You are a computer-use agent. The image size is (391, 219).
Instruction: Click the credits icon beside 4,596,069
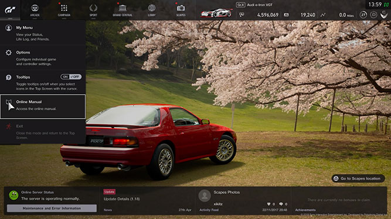tap(242, 15)
